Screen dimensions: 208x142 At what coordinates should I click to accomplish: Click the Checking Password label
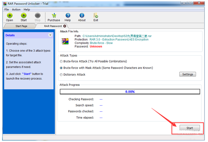click(x=81, y=99)
